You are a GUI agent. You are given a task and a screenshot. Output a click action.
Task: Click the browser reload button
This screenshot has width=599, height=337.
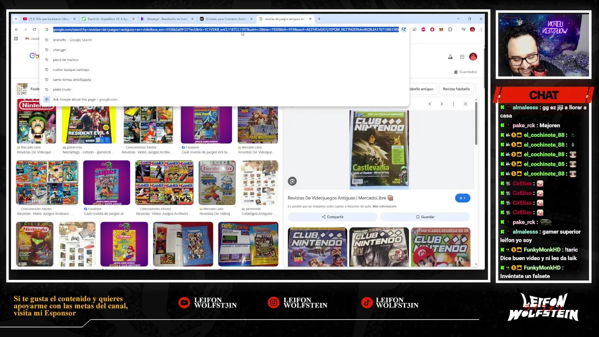coord(34,29)
